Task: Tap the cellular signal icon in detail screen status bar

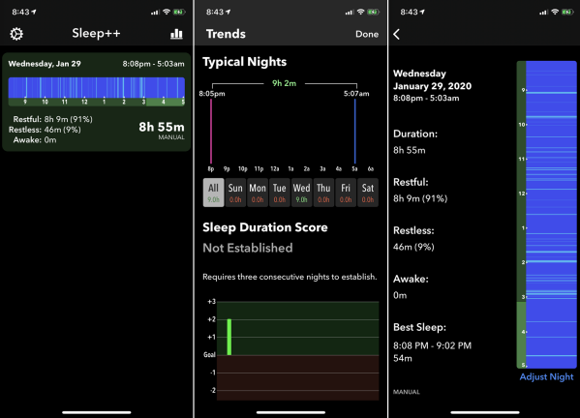Action: point(543,13)
